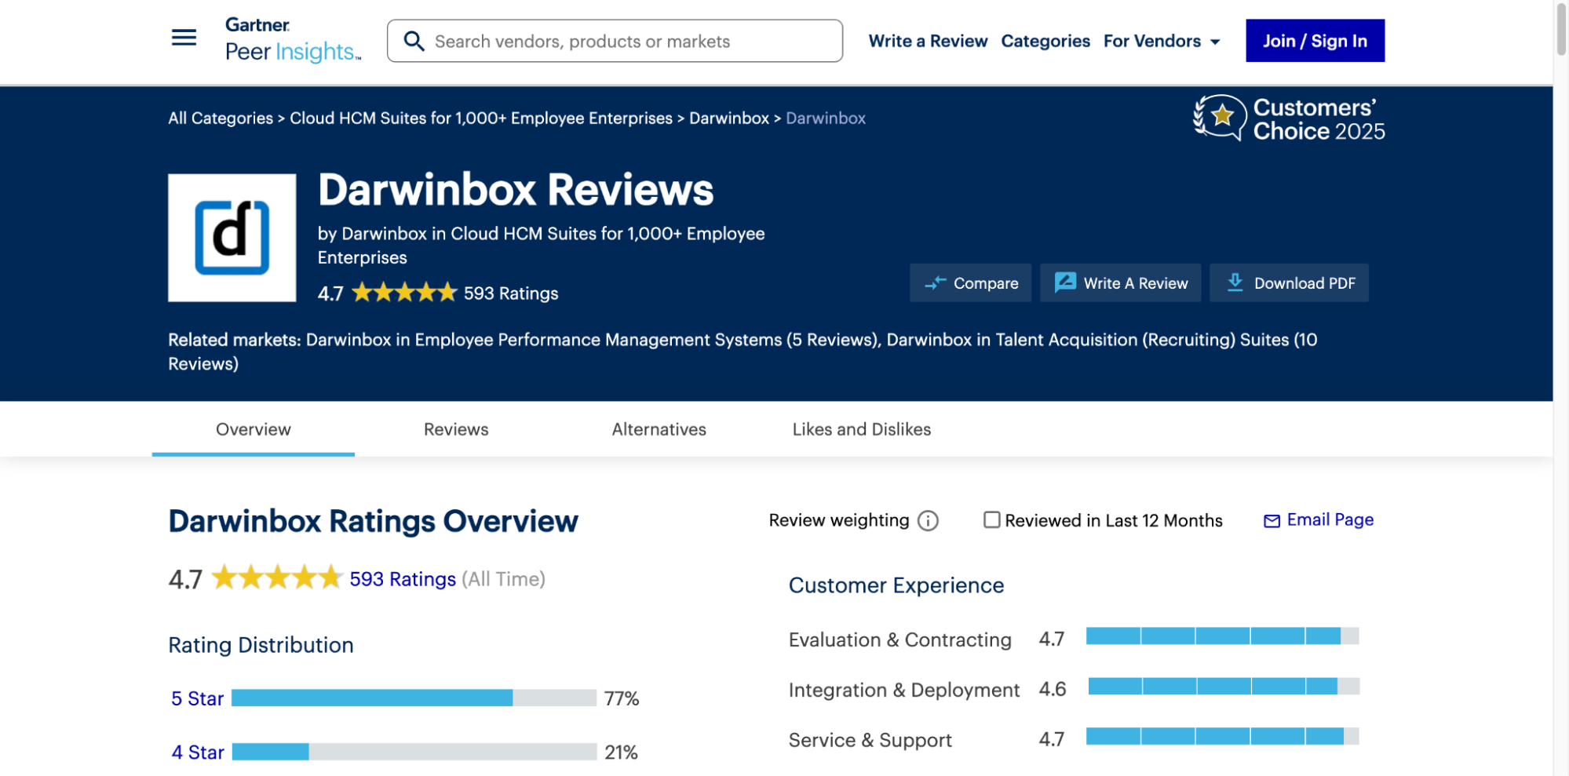Open the Likes and Dislikes tab

coord(860,429)
